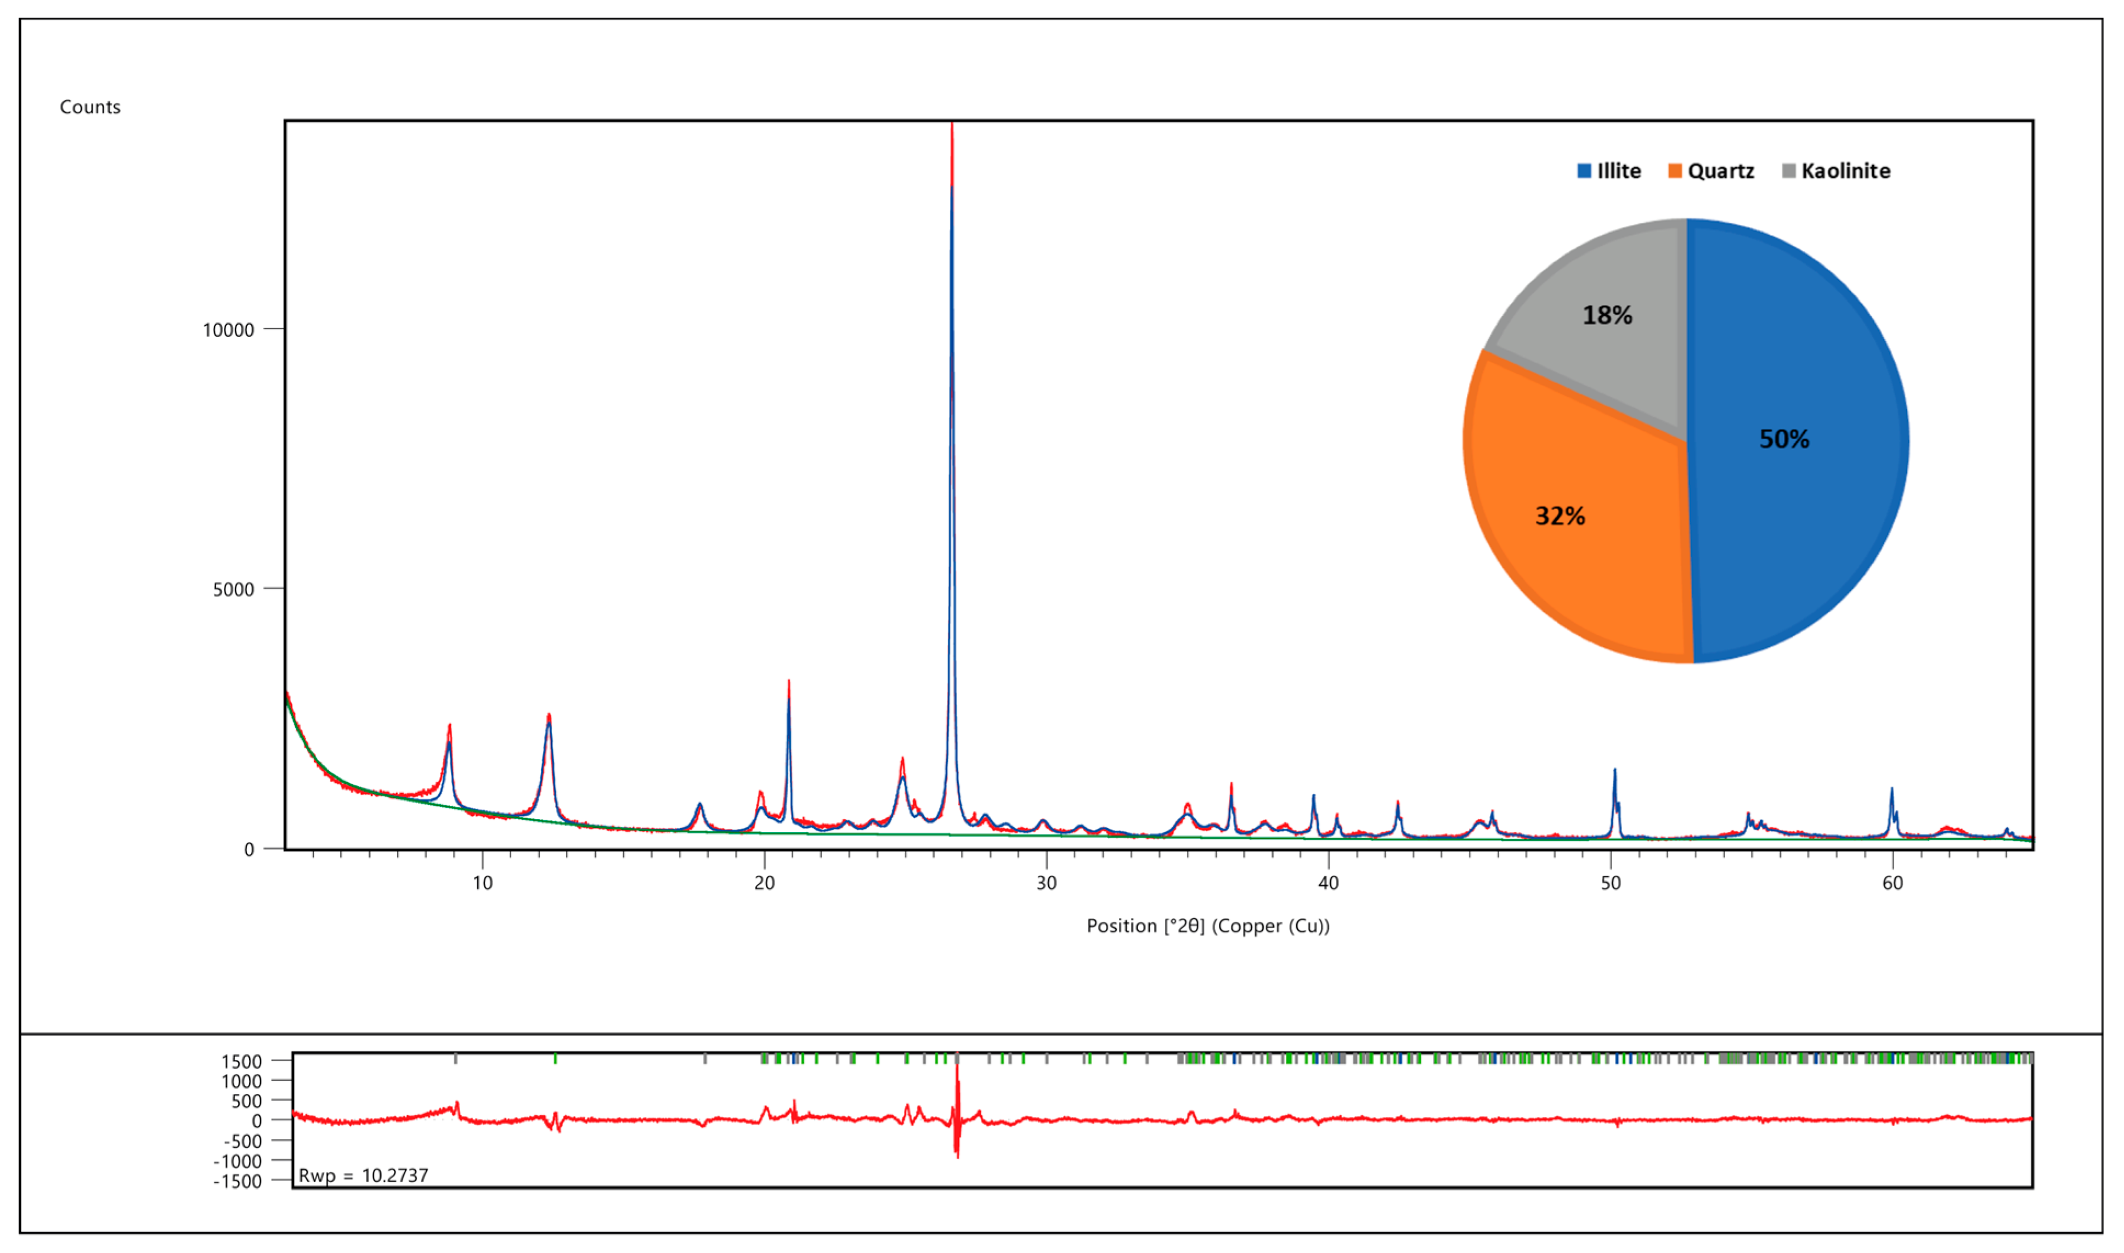Click the Counts y-axis title

(x=91, y=107)
